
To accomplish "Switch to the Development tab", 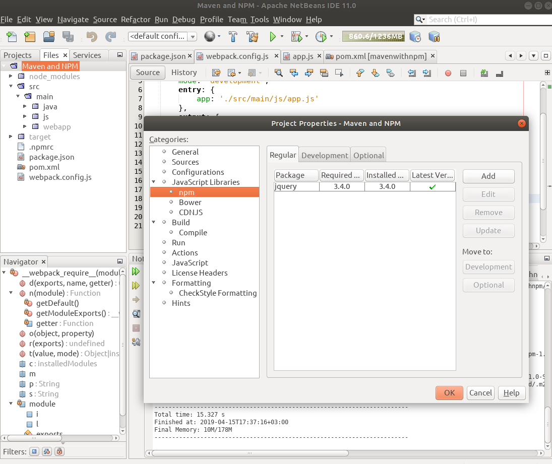I will click(x=325, y=155).
